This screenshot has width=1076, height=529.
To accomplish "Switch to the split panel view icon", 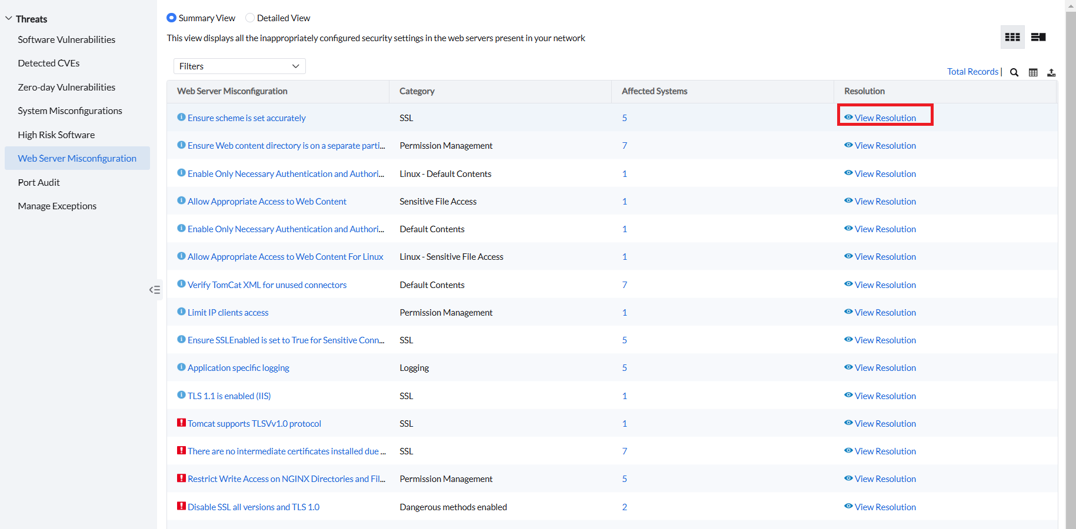I will (1038, 37).
